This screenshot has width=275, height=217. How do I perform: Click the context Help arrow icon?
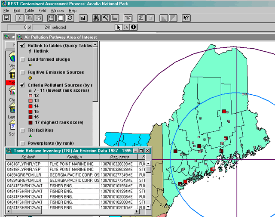186,18
